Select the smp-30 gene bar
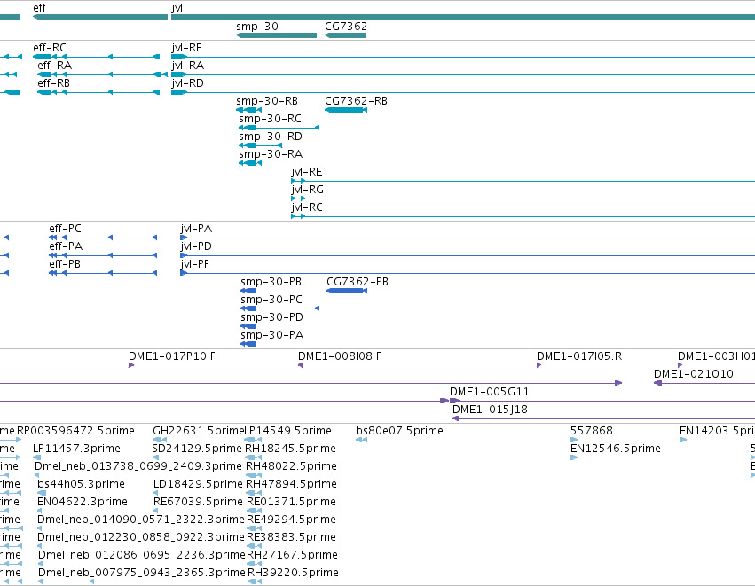 277,35
